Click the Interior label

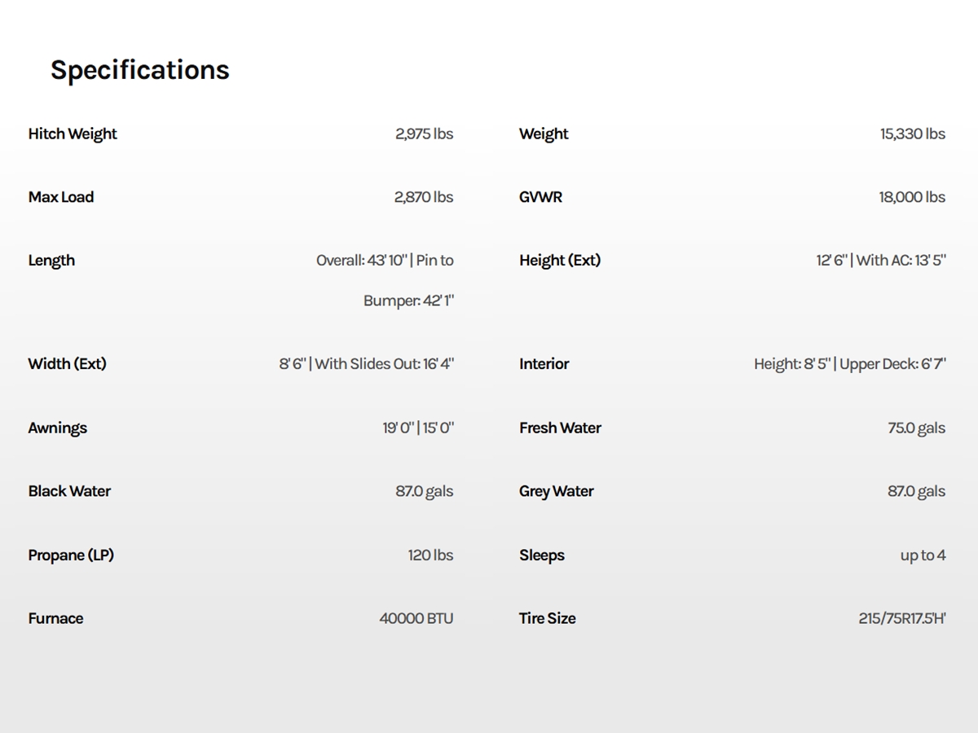(544, 364)
